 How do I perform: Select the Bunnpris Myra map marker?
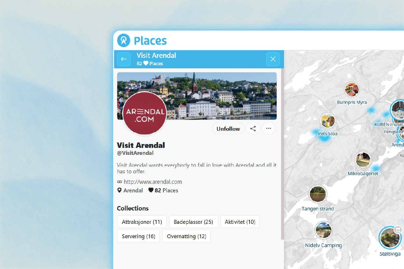(x=352, y=89)
